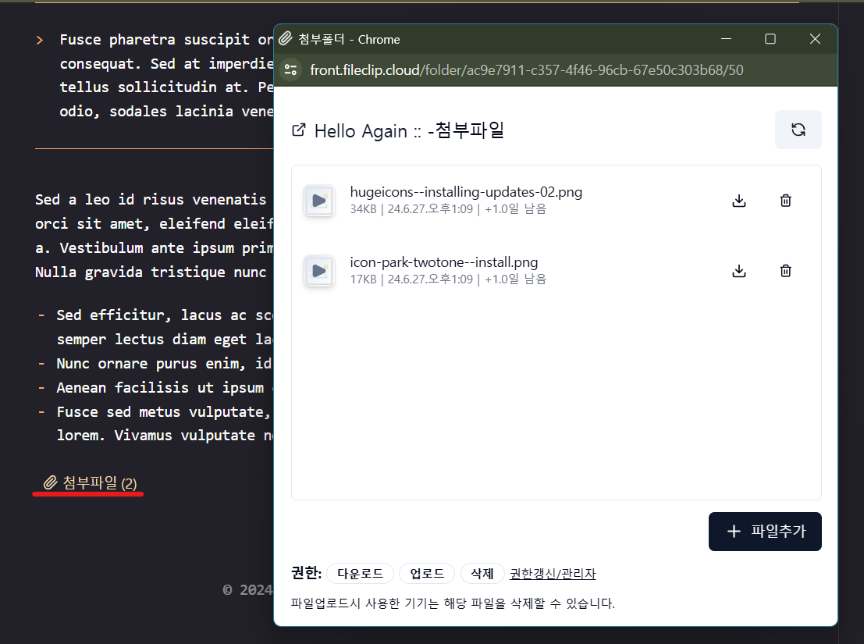
Task: Delete icon-park-twotone--install.png with trash icon
Action: coord(785,270)
